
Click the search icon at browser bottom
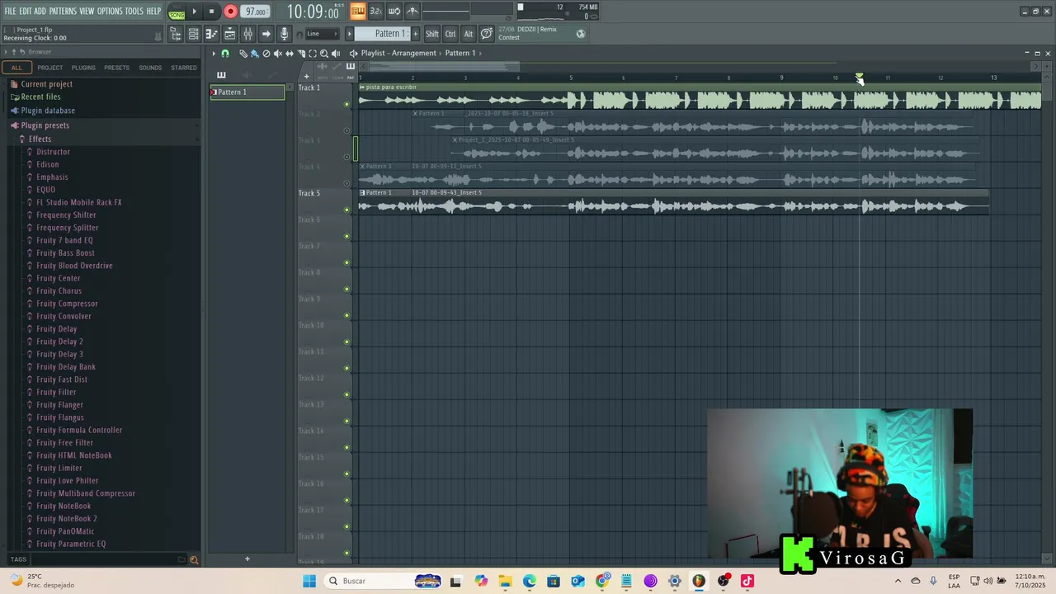pyautogui.click(x=194, y=559)
